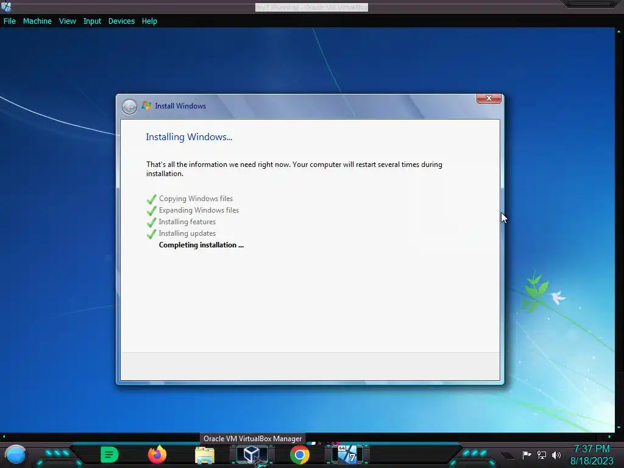This screenshot has width=624, height=468.
Task: Click the 7:37 PM clock
Action: pos(591,448)
